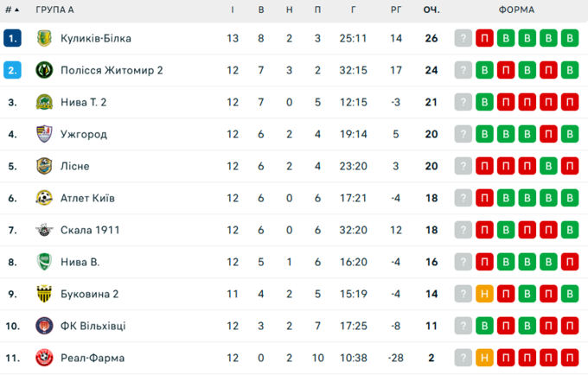Click the orange draw badge for Реал-Фарма
The height and width of the screenshot is (375, 588).
coord(485,358)
